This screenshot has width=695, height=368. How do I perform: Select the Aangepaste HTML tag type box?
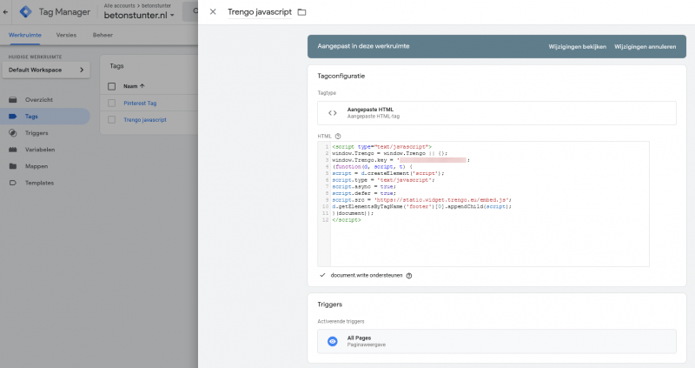tap(497, 113)
